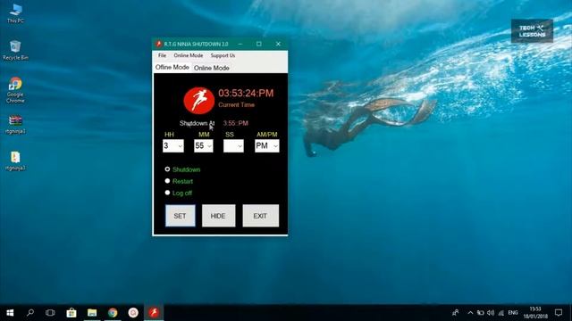Open the network tray icon

(501, 313)
